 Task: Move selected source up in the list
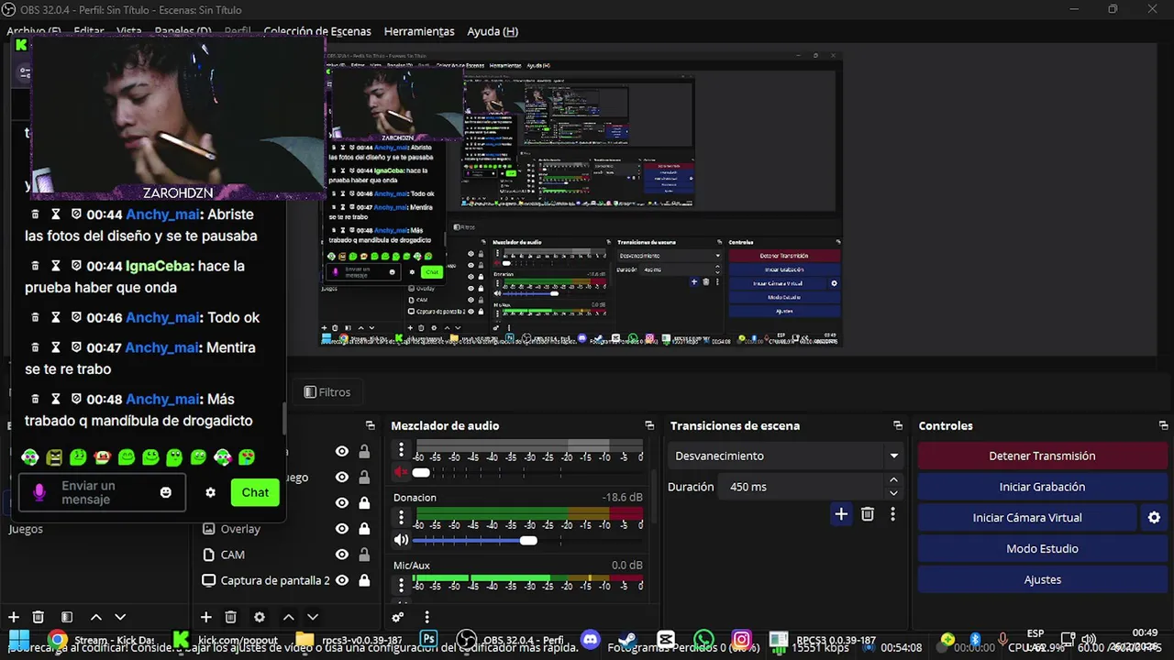[288, 618]
